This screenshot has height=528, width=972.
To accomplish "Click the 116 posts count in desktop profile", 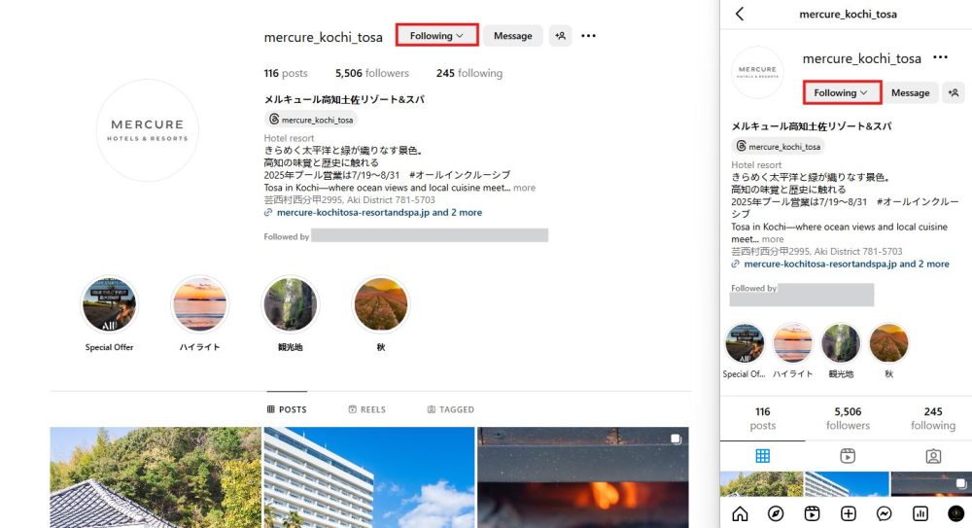I will (286, 73).
